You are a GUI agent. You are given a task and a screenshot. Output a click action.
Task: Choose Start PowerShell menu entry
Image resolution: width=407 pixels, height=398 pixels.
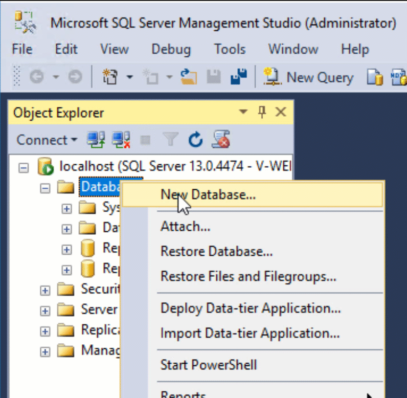209,365
